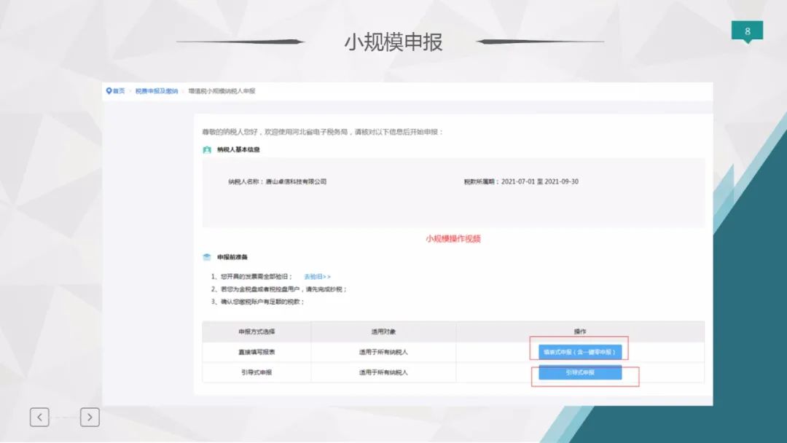Click the 填表式申报 (含一键零申报) button

click(x=580, y=352)
